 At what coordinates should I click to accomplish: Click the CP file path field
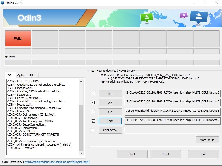pos(173,112)
